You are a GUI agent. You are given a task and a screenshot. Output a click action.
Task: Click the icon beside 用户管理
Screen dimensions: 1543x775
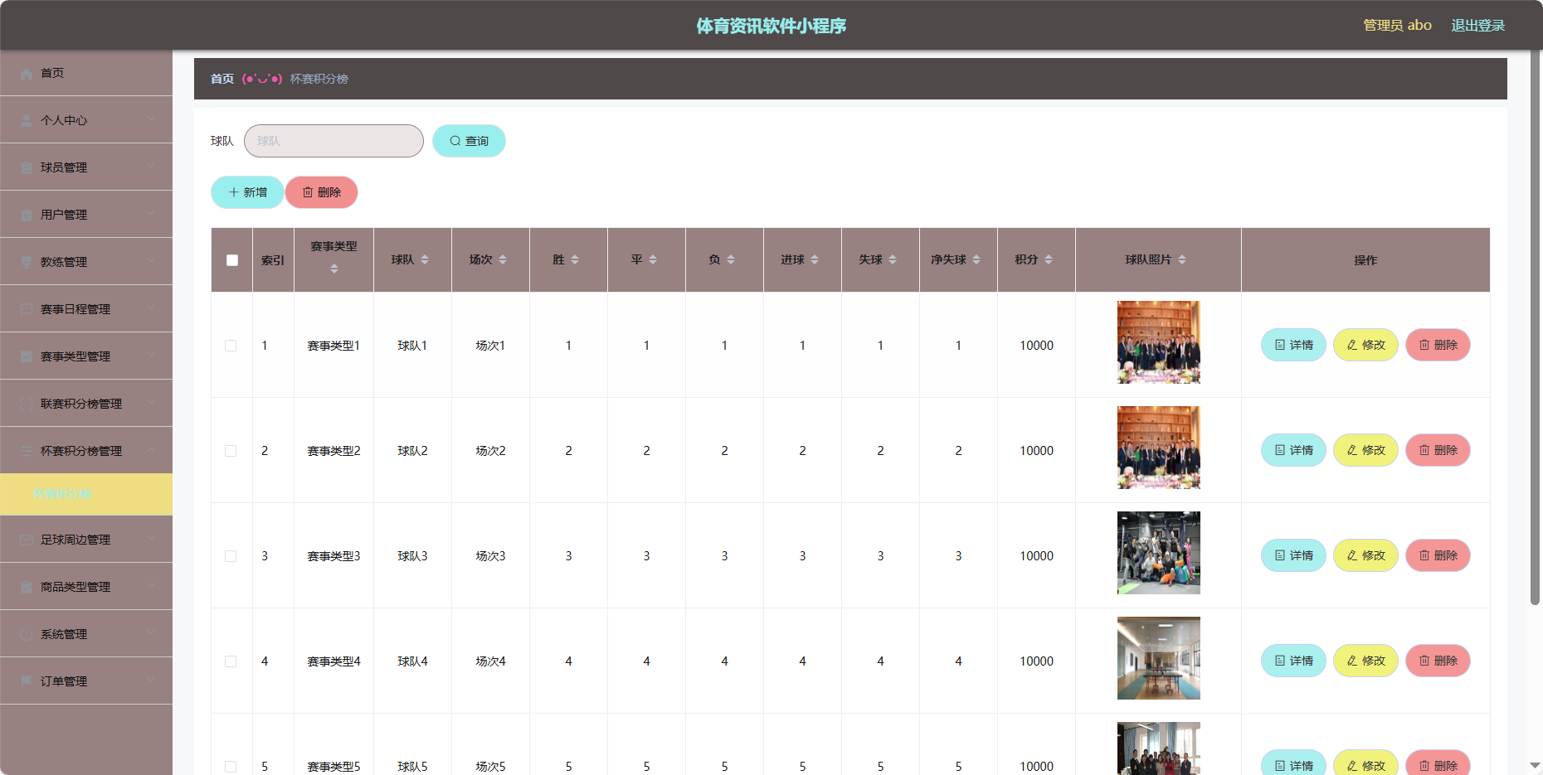pos(27,216)
